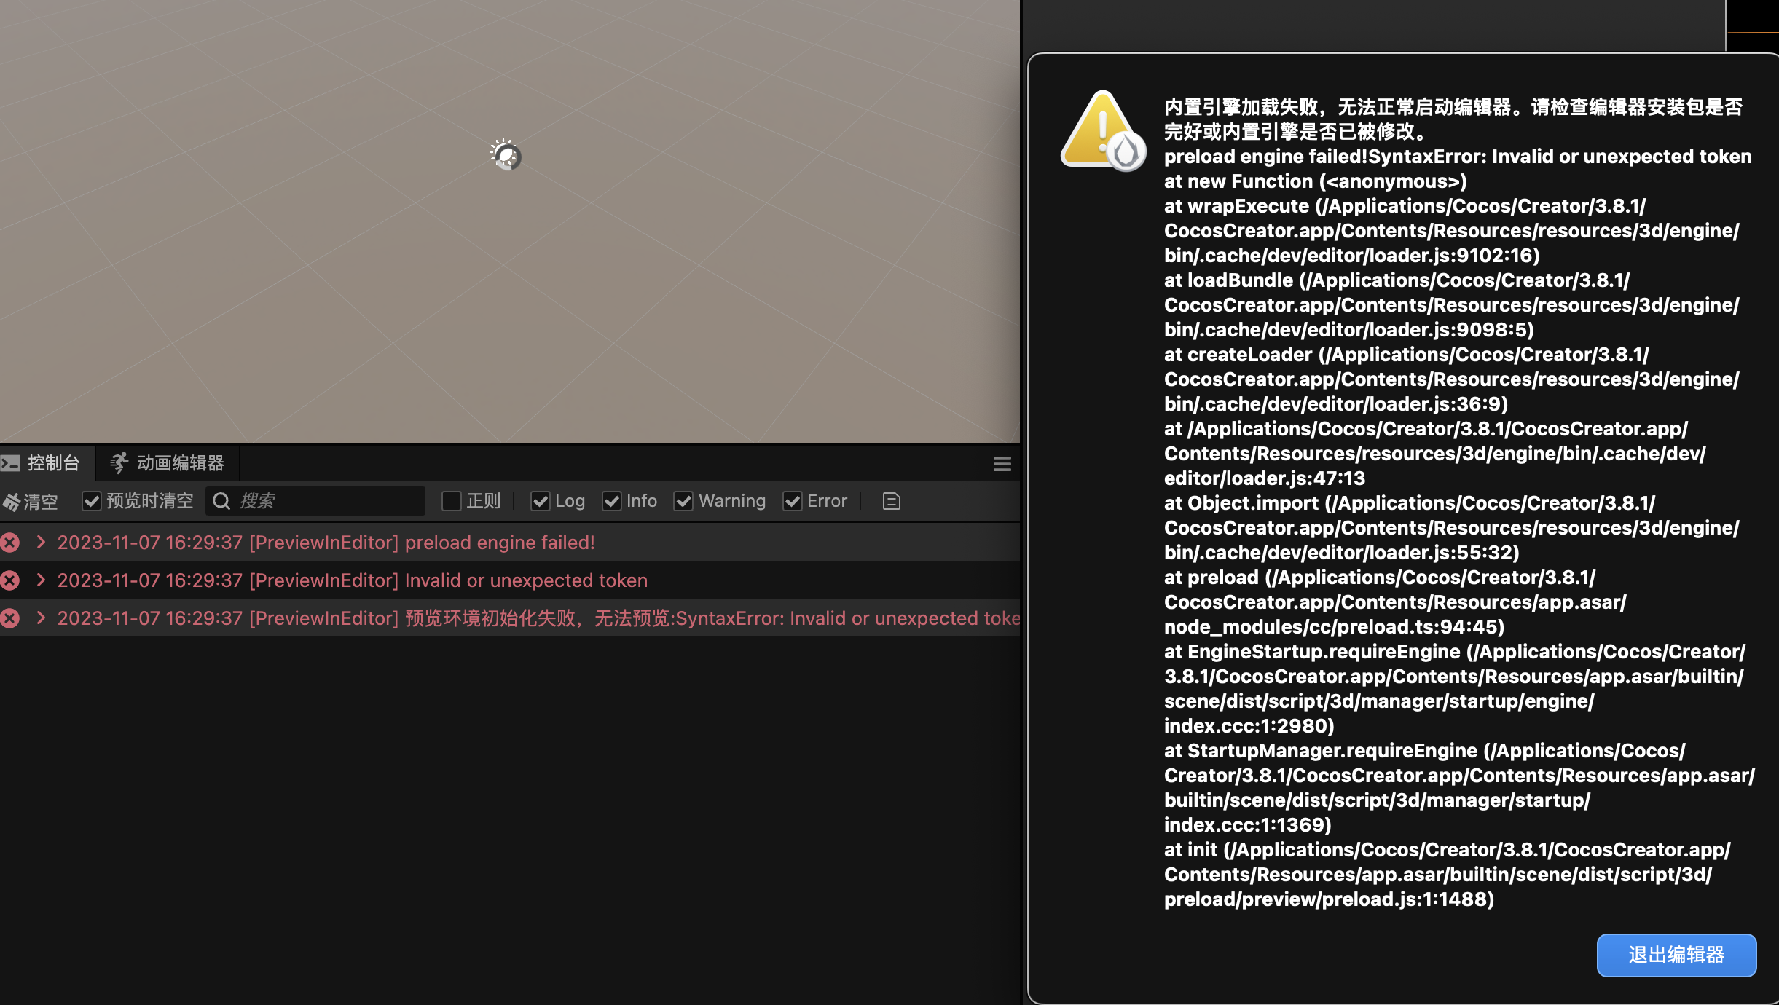Open the 动画编辑器 animation editor tab
The height and width of the screenshot is (1005, 1779).
point(168,463)
